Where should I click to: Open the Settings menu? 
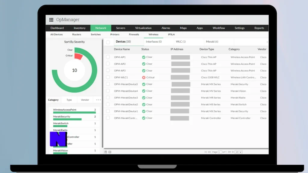click(x=240, y=28)
